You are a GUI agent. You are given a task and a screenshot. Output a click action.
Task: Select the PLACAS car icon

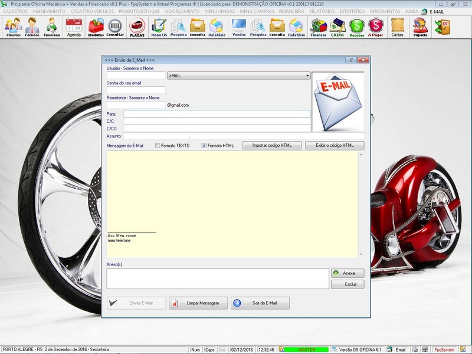coord(137,27)
